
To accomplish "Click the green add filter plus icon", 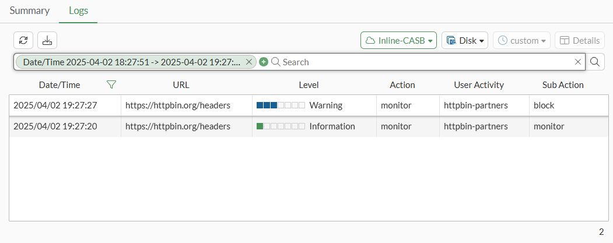I will pyautogui.click(x=264, y=62).
